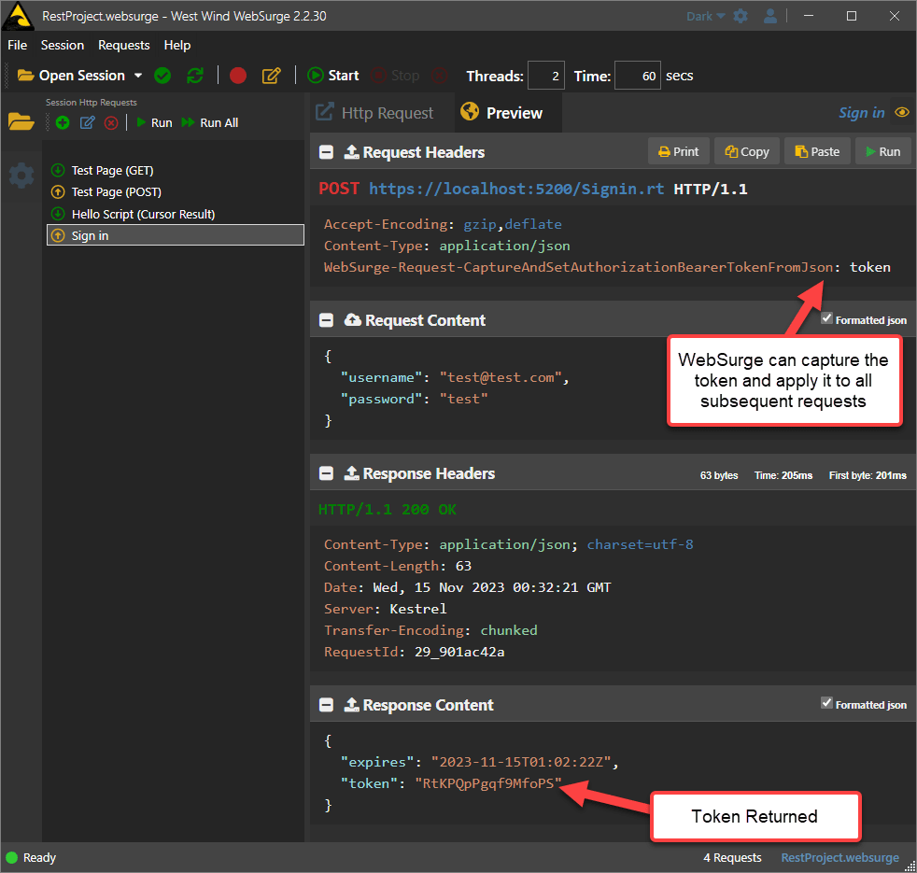Copy the request to clipboard
This screenshot has height=873, width=917.
[x=747, y=151]
